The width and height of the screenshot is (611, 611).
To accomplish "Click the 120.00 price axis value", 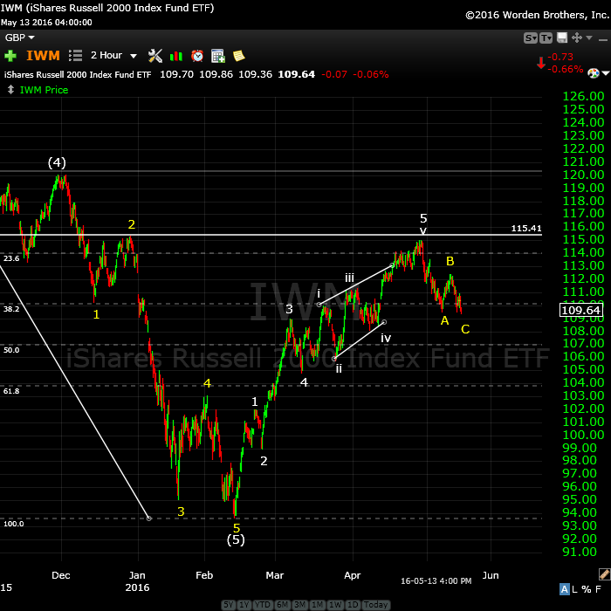I will pos(583,175).
